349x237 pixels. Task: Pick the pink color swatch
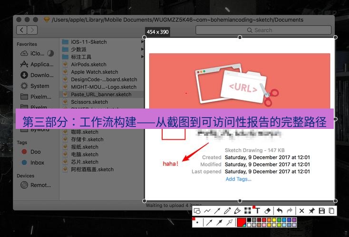[264, 225]
